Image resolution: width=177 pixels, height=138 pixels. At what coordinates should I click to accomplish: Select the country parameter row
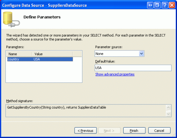pyautogui.click(x=40, y=59)
